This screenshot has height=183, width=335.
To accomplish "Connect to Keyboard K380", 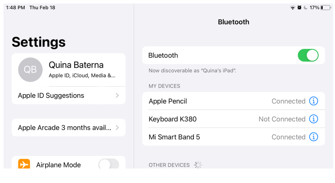I will pos(233,119).
